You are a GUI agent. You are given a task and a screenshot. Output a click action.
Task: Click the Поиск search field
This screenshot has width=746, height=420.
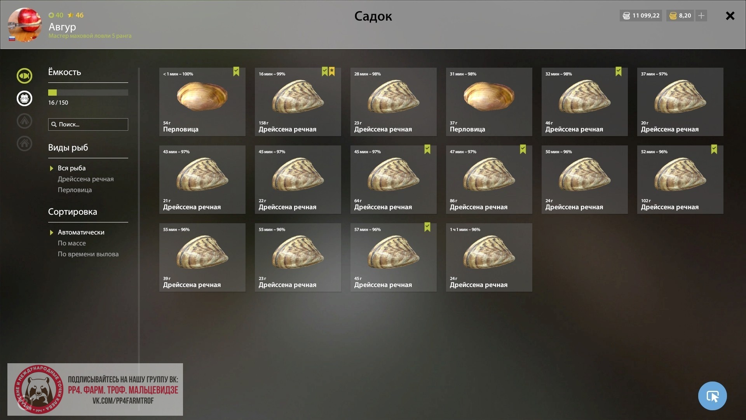tap(88, 124)
